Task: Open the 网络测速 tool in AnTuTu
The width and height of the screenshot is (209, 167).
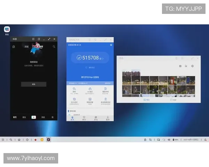Action: [x=90, y=101]
